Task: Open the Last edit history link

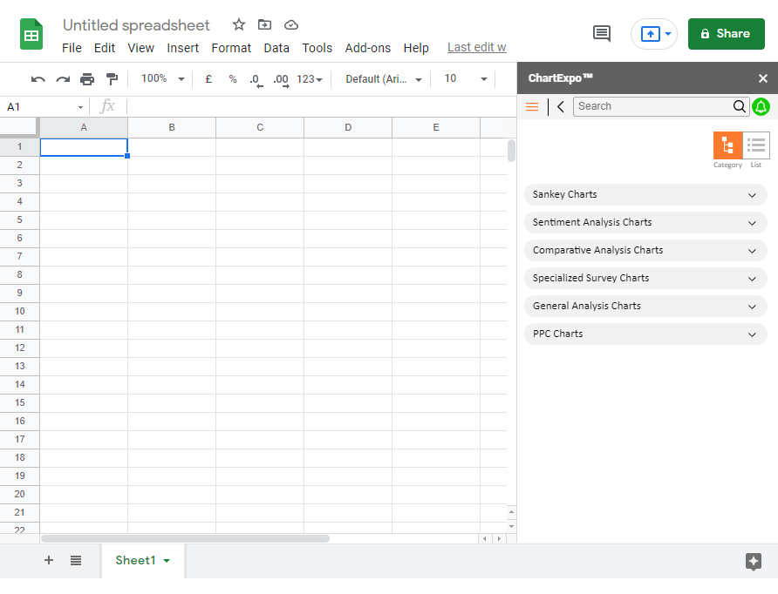Action: point(477,48)
